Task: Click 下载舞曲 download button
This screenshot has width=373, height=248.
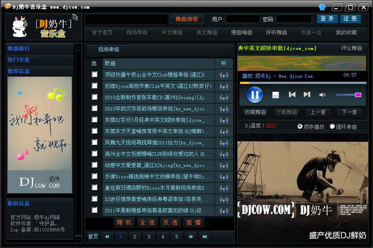Action: [286, 112]
